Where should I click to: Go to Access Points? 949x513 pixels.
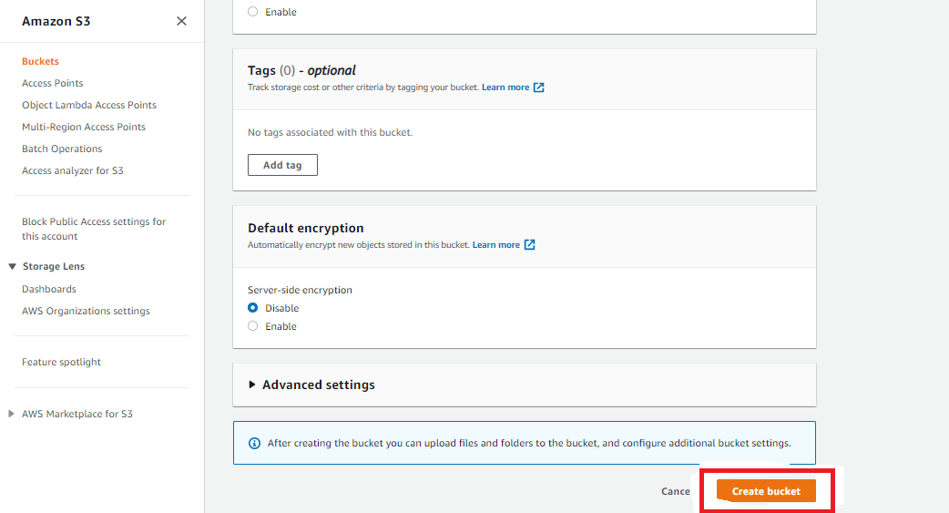[53, 83]
